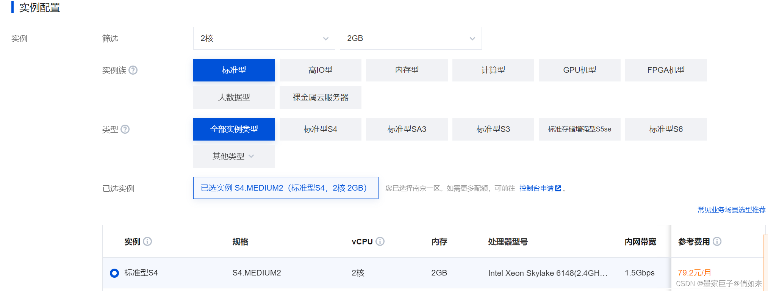Image resolution: width=768 pixels, height=291 pixels.
Task: Open 常见业务场景选型推荐 link
Action: (x=731, y=210)
